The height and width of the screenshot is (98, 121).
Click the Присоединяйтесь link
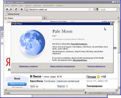click(x=80, y=60)
